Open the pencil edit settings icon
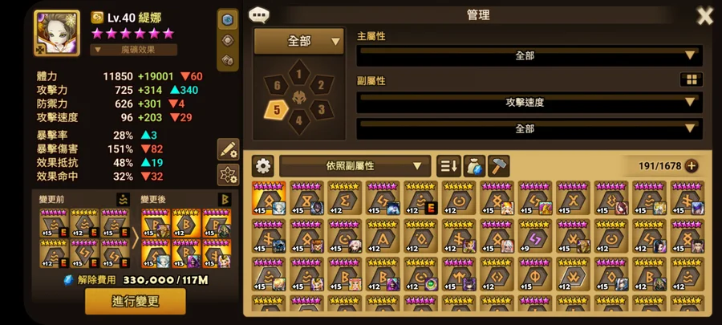 pos(228,149)
